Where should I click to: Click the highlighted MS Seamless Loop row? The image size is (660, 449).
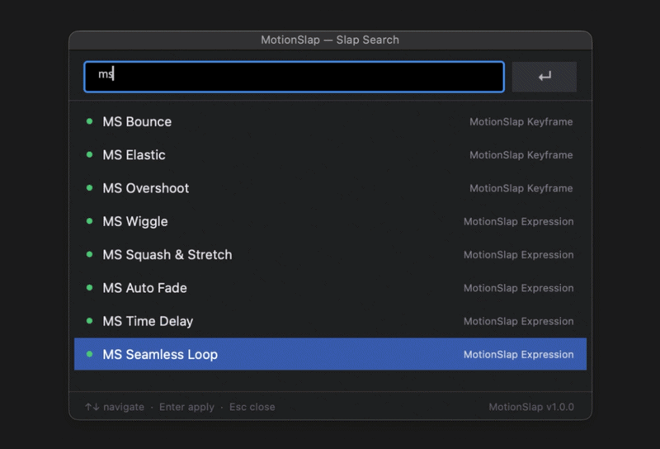[331, 354]
